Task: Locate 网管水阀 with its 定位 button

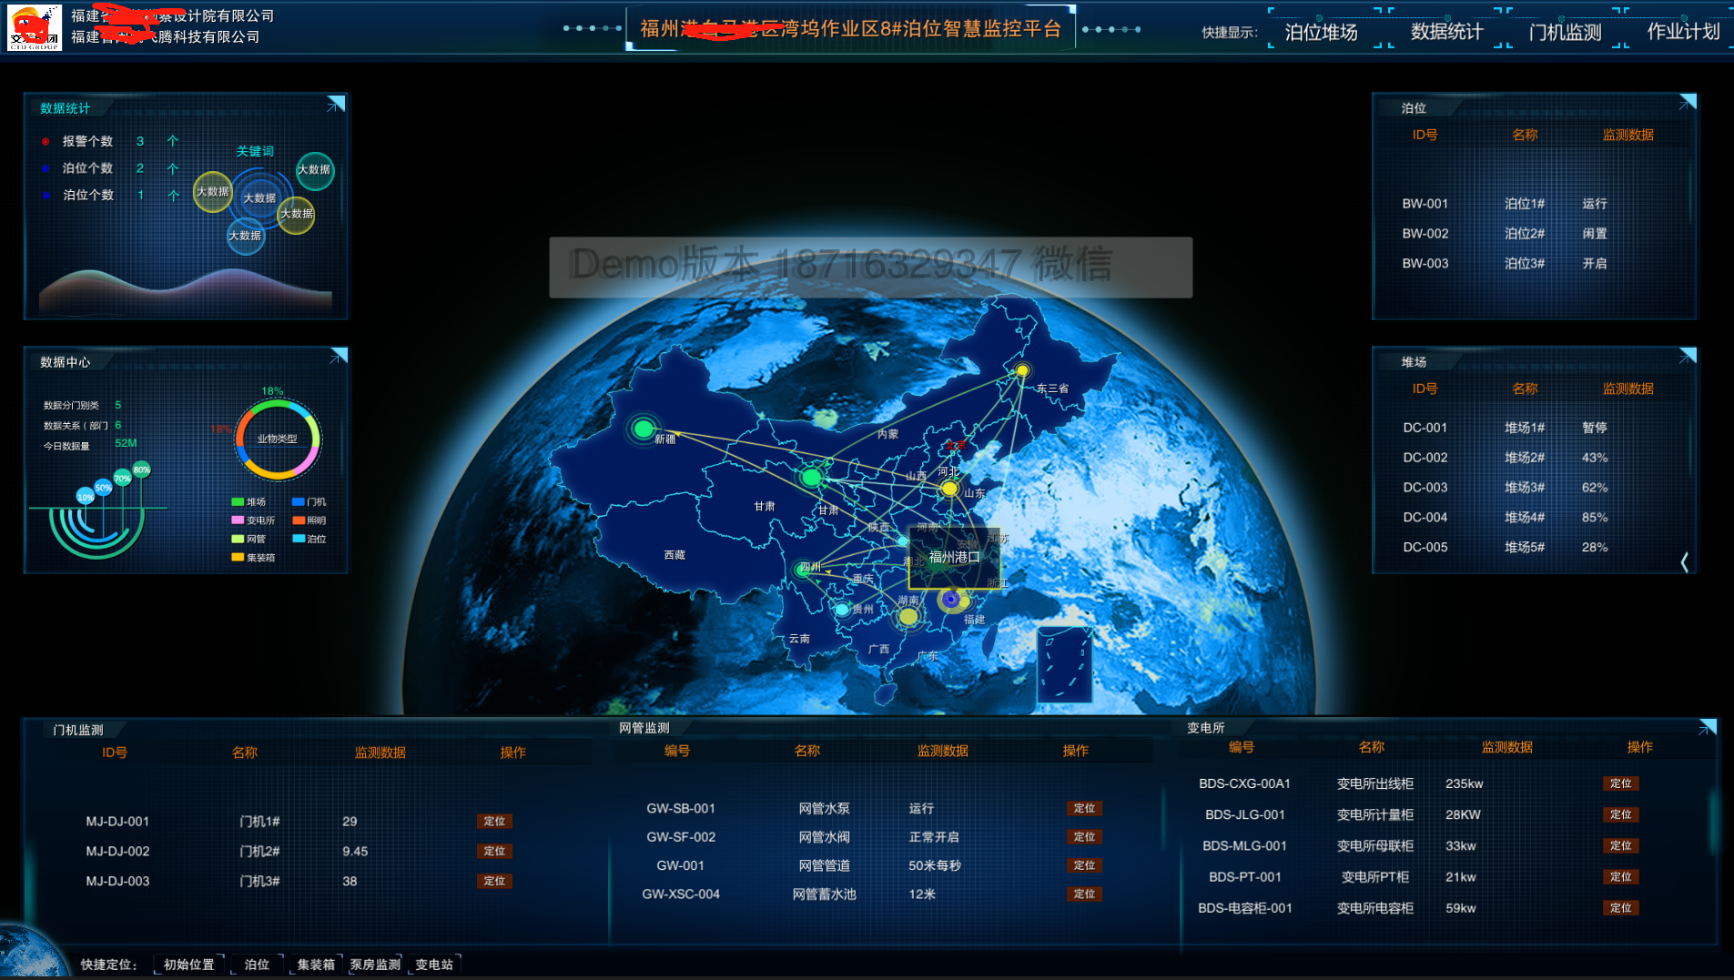Action: [x=1084, y=836]
